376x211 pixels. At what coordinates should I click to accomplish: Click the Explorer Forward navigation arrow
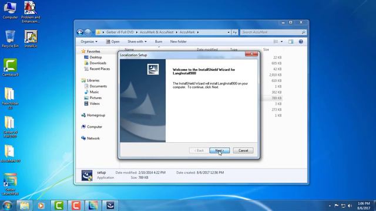pos(88,32)
